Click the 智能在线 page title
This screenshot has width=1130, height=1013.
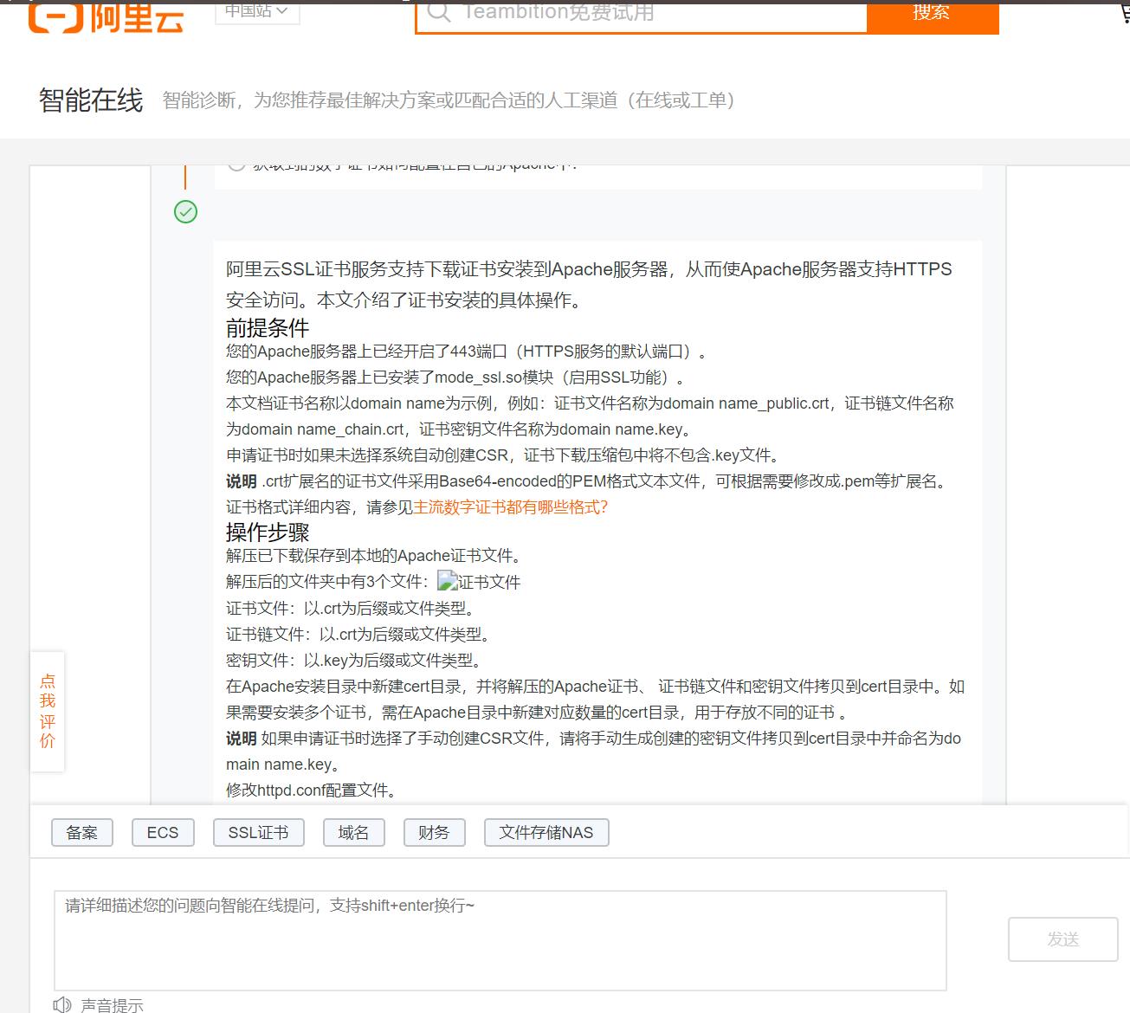(91, 100)
